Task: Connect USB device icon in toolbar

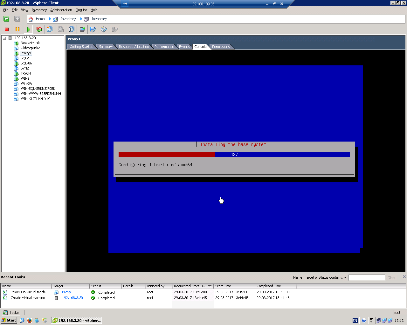Action: click(x=115, y=30)
